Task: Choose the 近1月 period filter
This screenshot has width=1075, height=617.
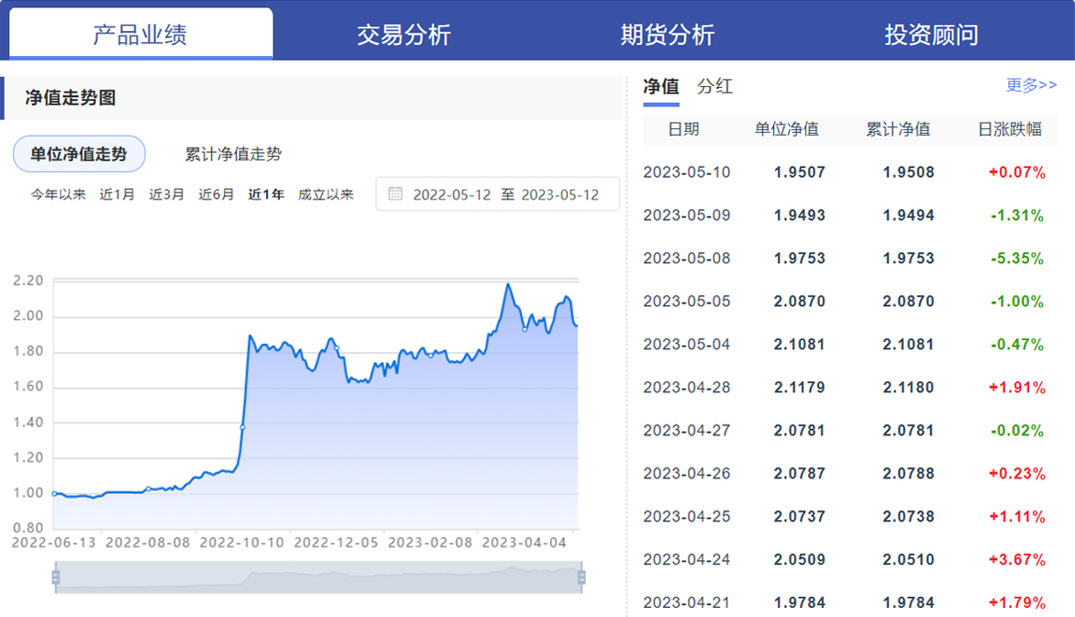Action: (117, 194)
